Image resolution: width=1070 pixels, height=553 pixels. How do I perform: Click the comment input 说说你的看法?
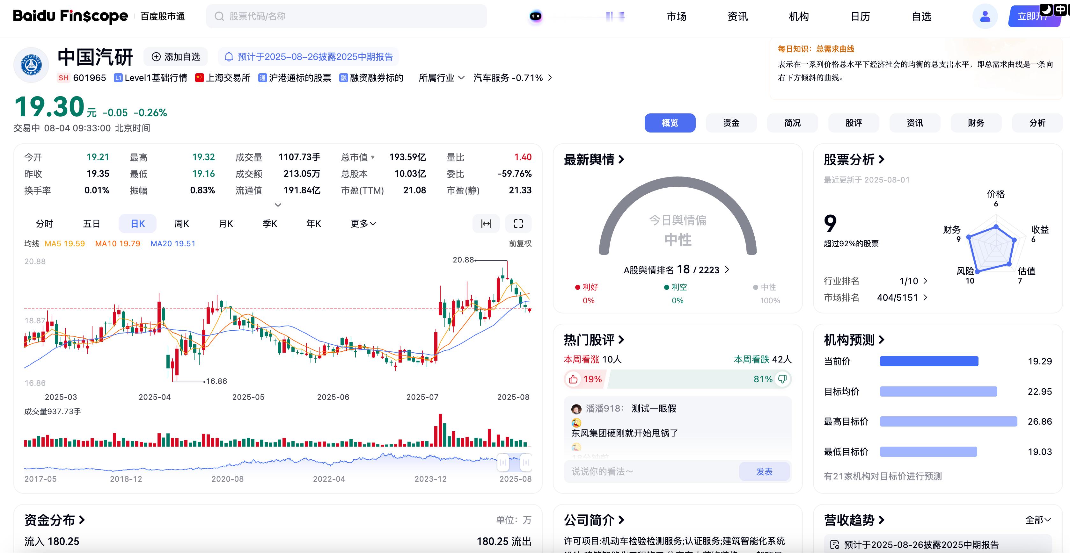coord(651,472)
